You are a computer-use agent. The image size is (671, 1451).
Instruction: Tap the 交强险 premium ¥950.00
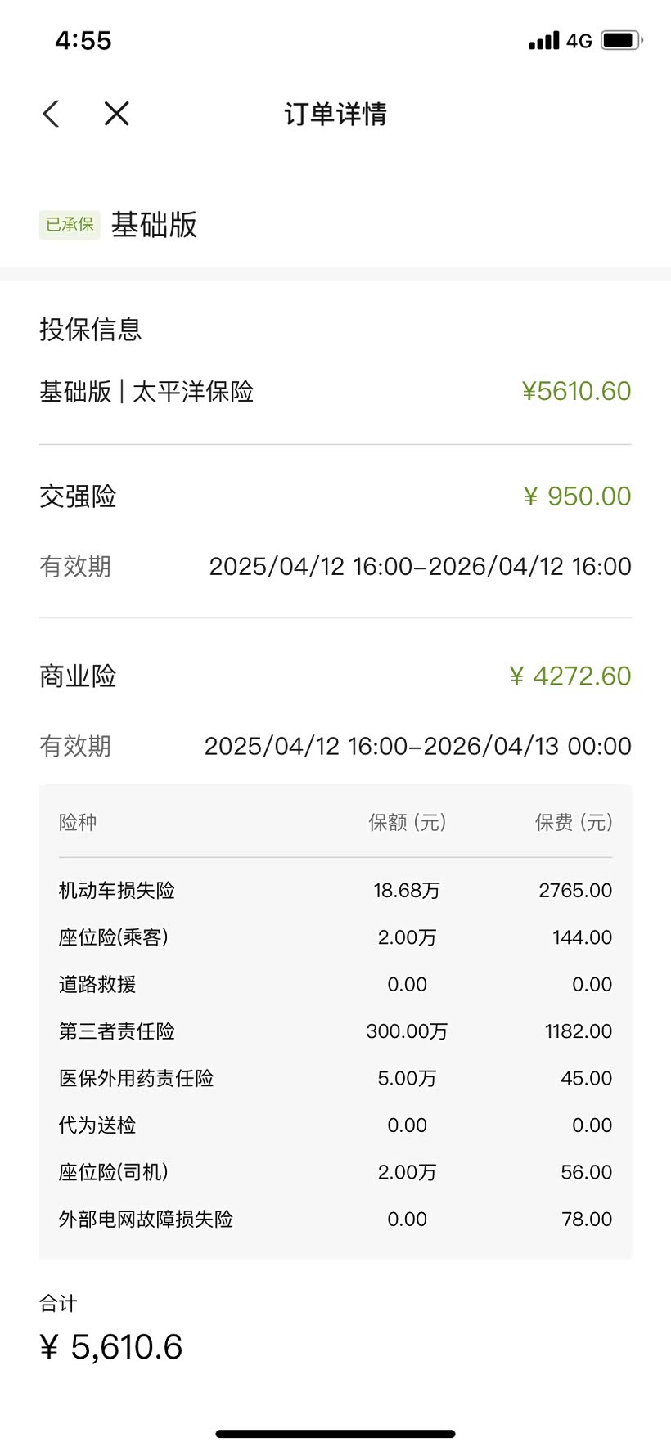(x=577, y=496)
